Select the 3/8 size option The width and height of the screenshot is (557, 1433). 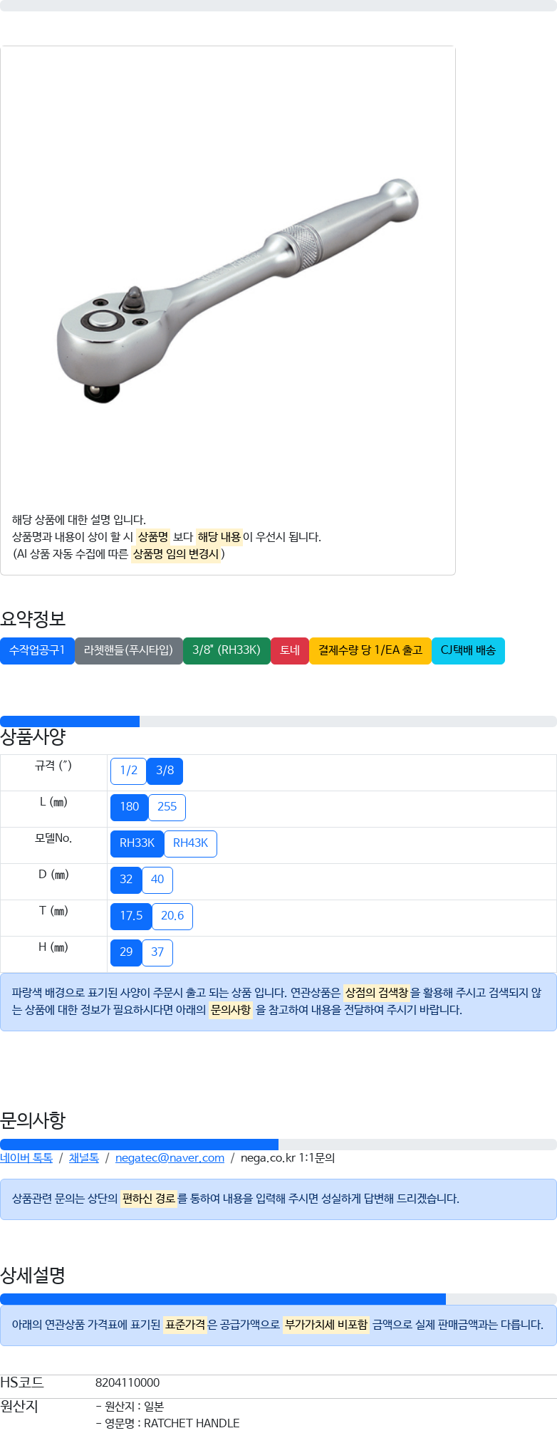[165, 771]
